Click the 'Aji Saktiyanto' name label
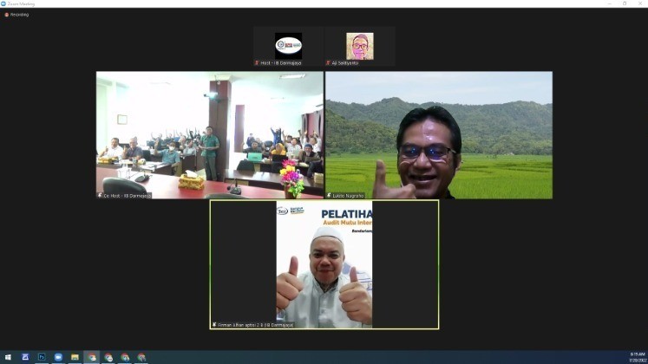The image size is (648, 364). coord(345,62)
